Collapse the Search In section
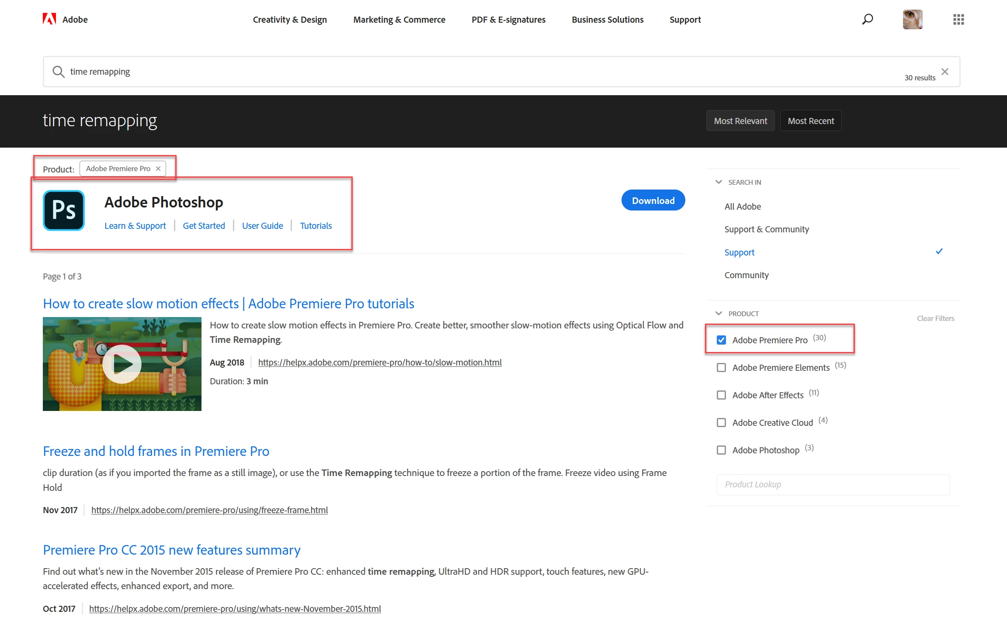The width and height of the screenshot is (1007, 628). [x=719, y=182]
